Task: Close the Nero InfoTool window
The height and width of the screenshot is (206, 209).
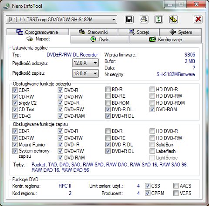Action: pos(196,4)
